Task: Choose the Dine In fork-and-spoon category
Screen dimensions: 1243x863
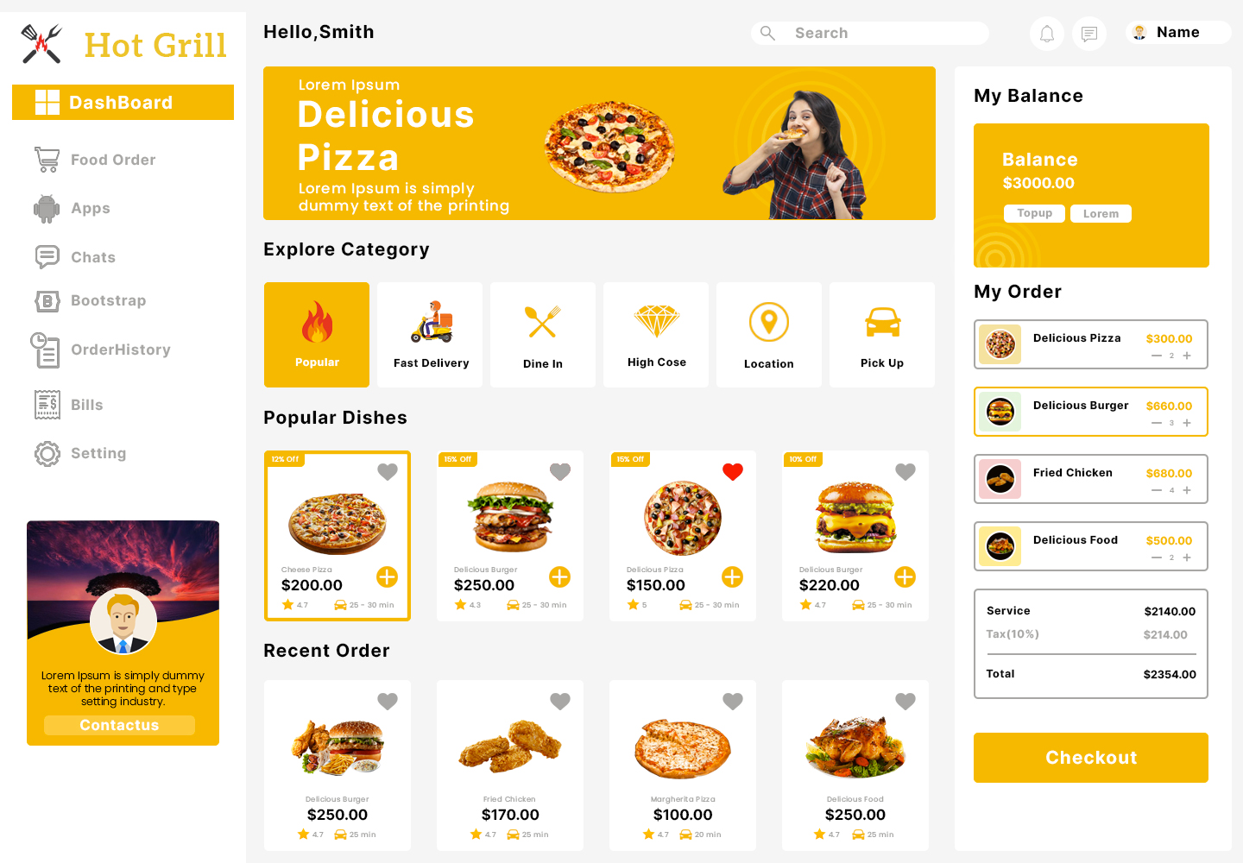Action: (543, 335)
